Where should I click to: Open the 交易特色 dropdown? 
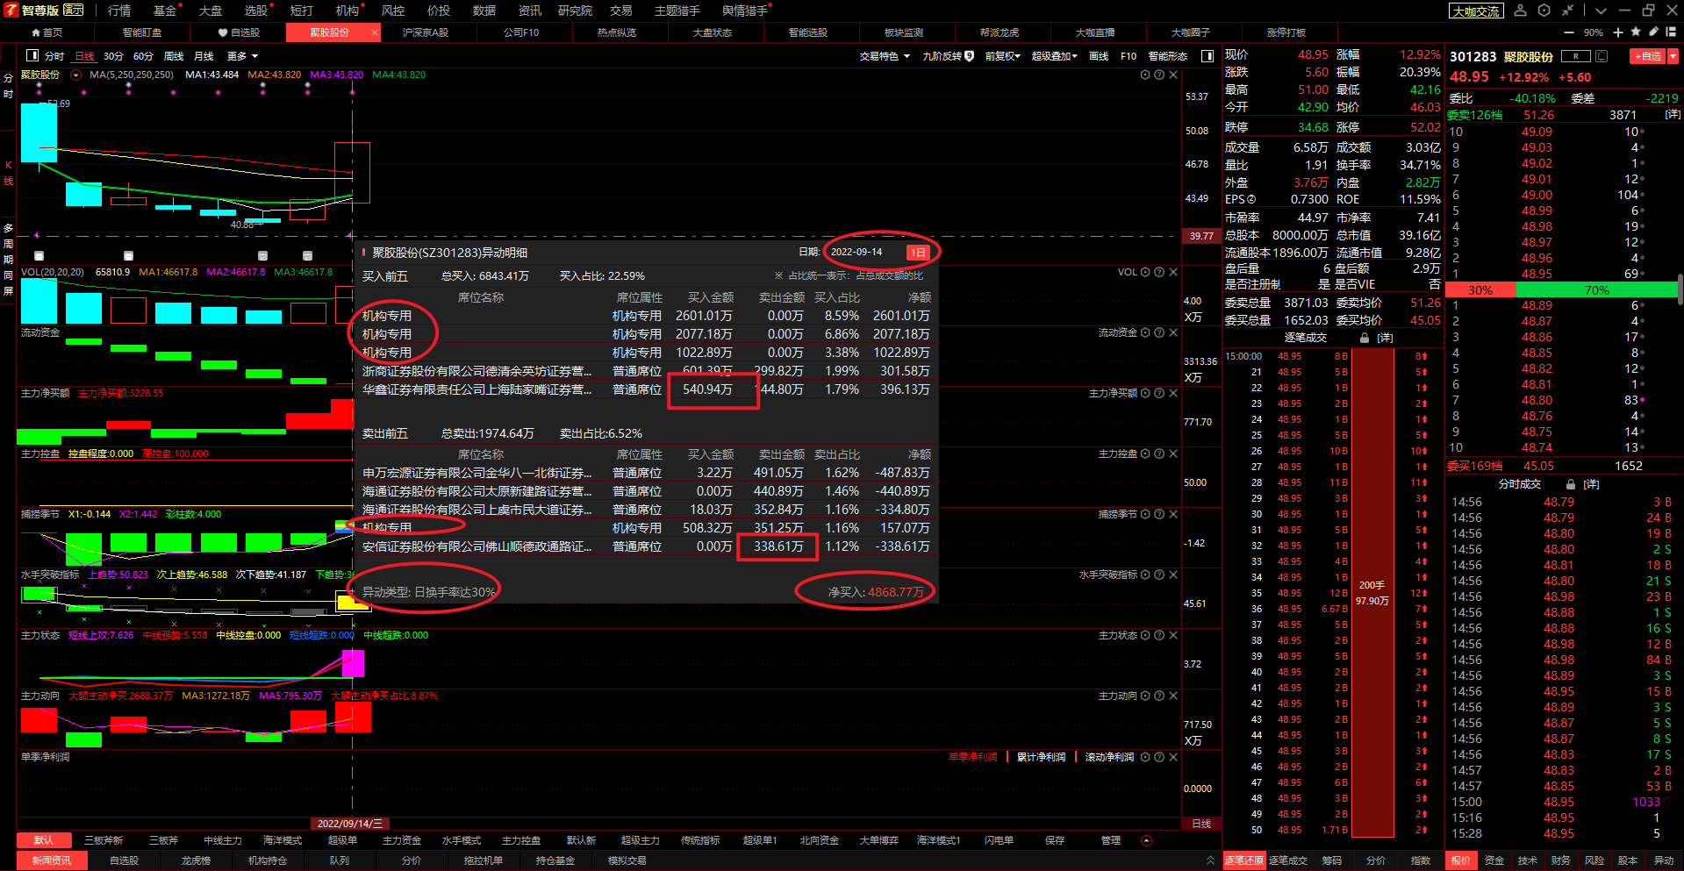884,56
